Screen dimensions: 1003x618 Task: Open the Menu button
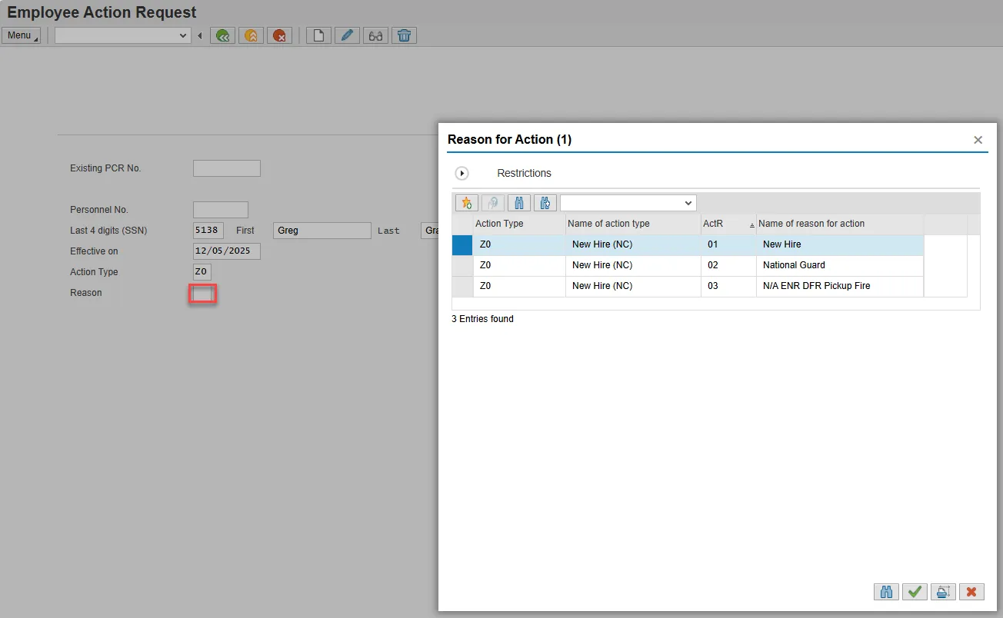coord(21,35)
